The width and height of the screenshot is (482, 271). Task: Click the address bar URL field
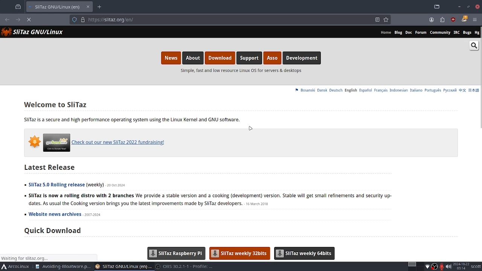[226, 20]
